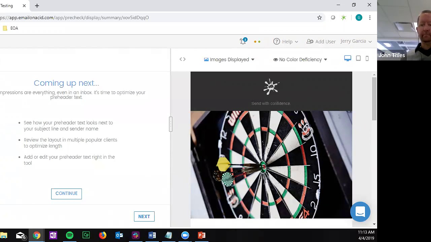Click 'Send with confidence.' text in preview
Viewport: 431px width, 242px height.
[271, 104]
